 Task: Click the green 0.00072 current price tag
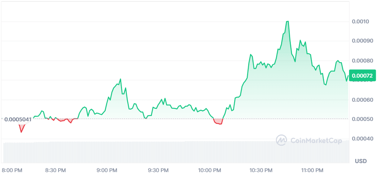tap(362, 76)
